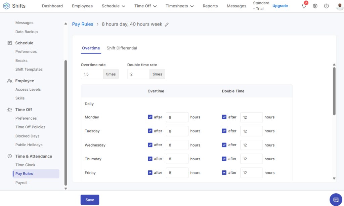Uncheck Thursday double time checkbox
The image size is (344, 206).
pos(224,159)
